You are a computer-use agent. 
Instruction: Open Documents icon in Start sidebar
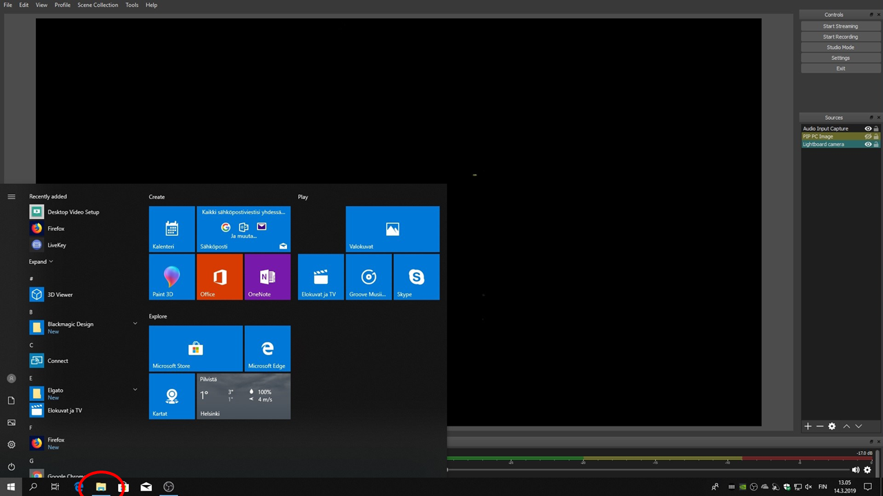pos(11,400)
